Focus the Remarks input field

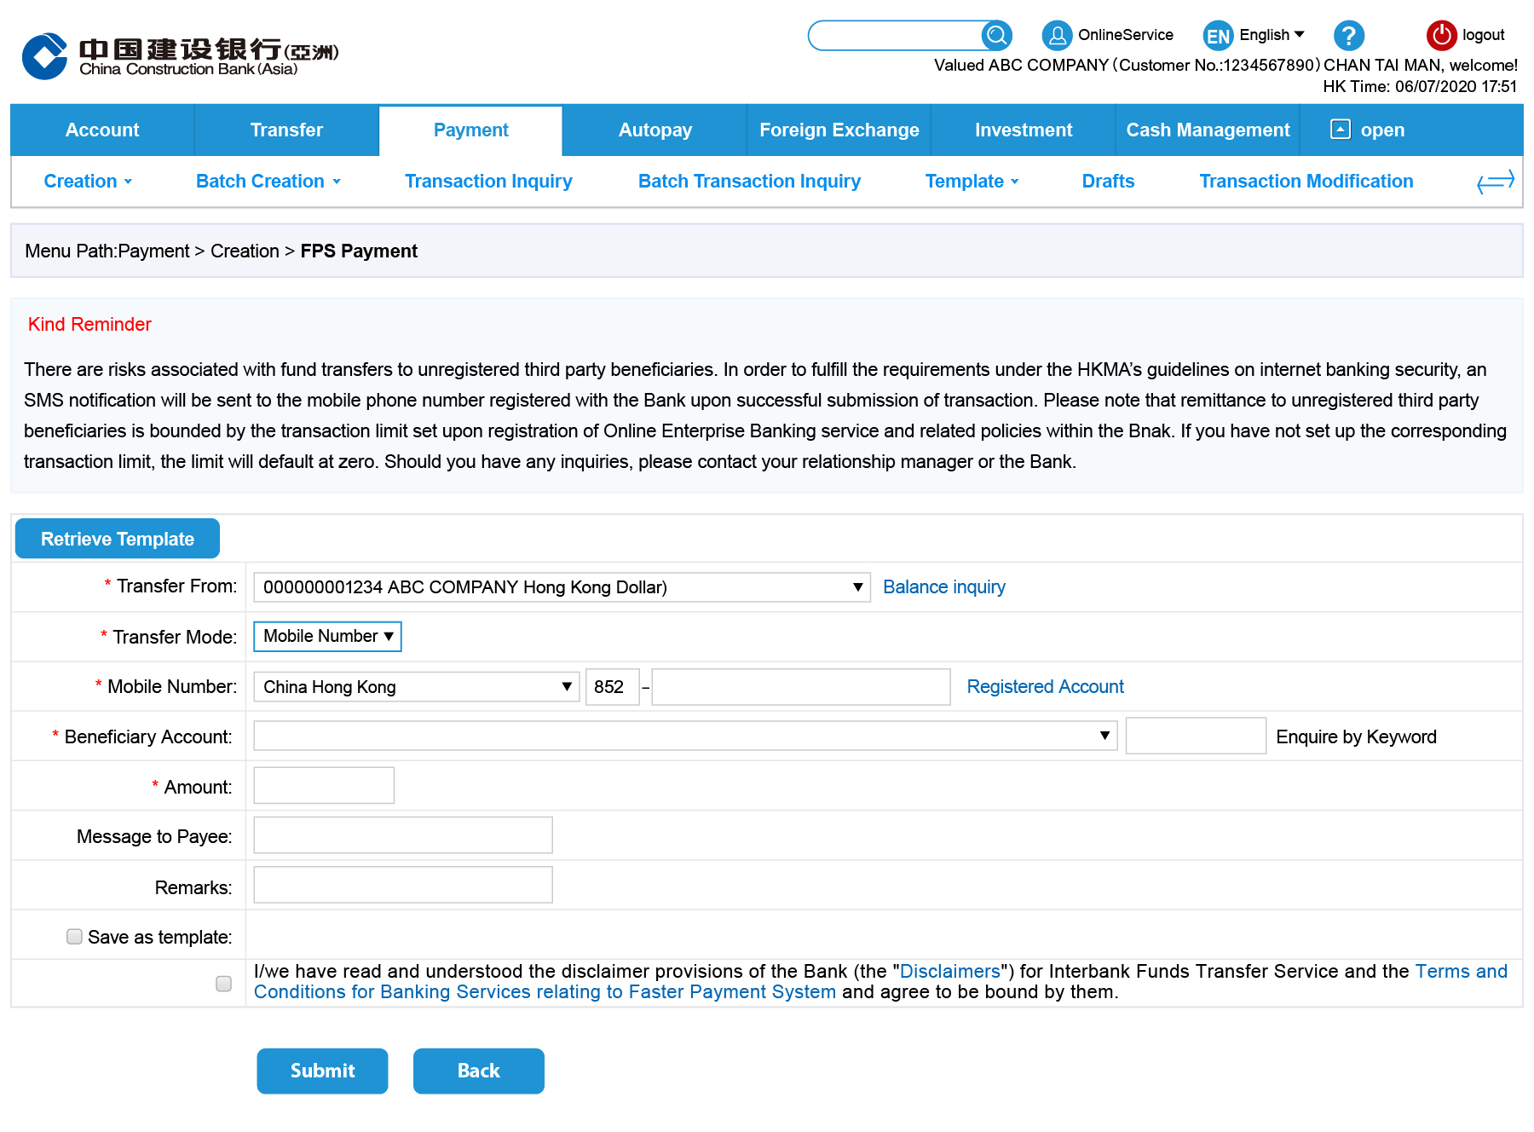[x=403, y=885]
